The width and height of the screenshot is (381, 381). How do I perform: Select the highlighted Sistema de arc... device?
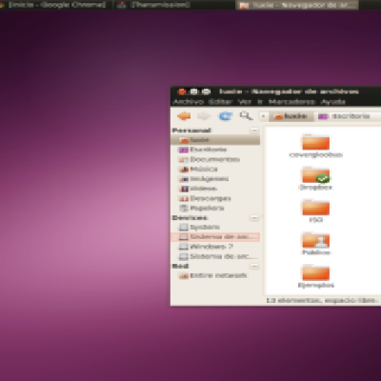[215, 237]
